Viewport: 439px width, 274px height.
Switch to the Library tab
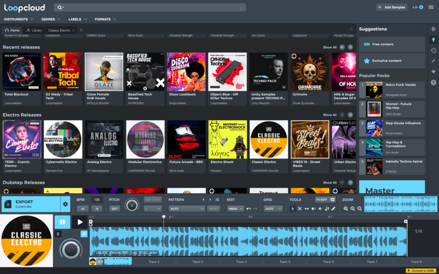pyautogui.click(x=34, y=30)
